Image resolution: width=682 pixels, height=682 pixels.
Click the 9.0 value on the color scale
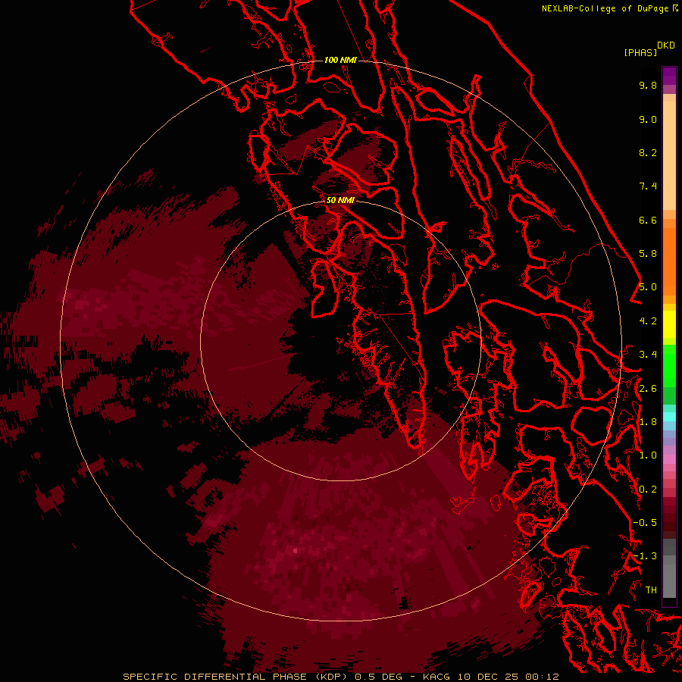(x=648, y=119)
